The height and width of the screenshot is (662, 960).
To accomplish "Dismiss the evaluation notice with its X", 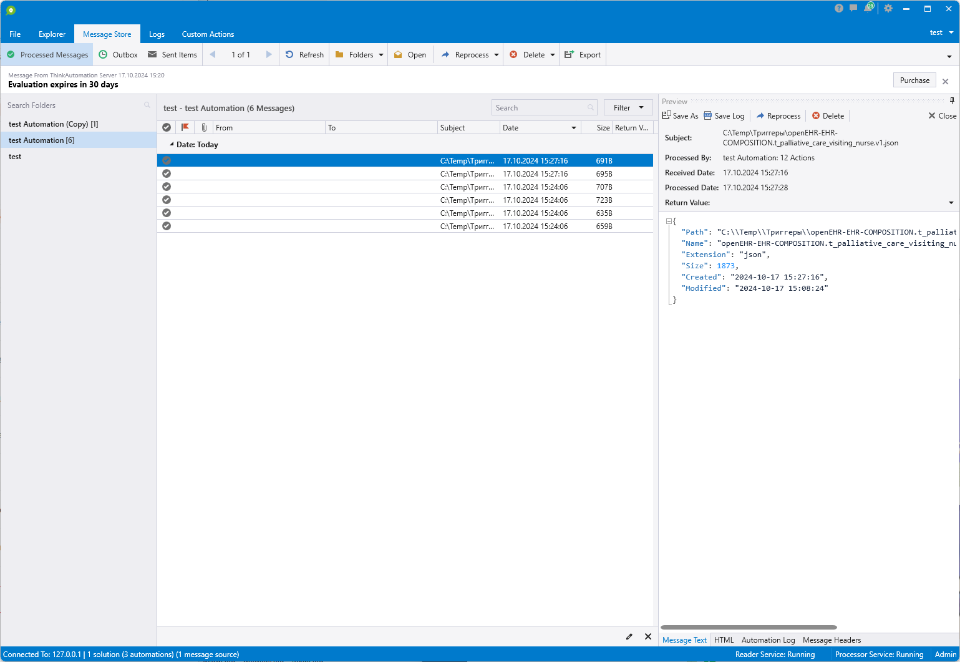I will pos(946,81).
